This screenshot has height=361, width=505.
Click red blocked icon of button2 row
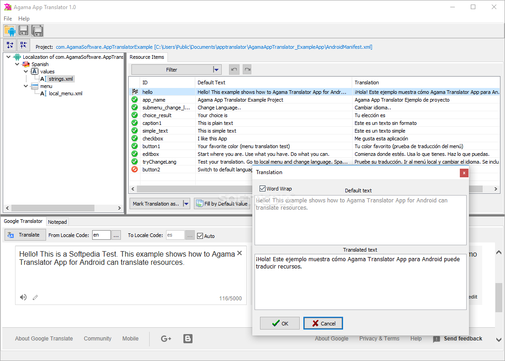(135, 169)
